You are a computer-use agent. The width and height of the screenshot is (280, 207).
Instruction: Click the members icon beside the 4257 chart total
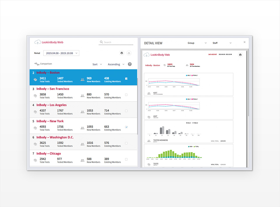click(x=149, y=93)
